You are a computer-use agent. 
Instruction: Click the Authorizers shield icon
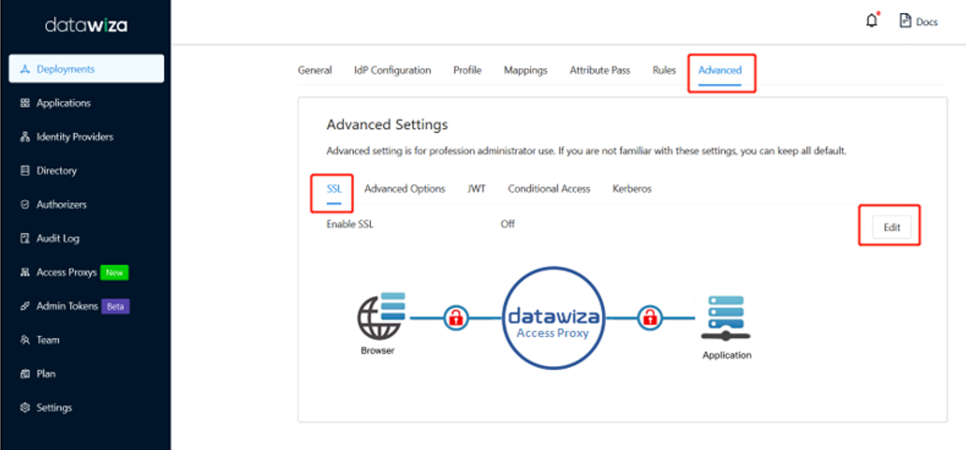click(25, 205)
